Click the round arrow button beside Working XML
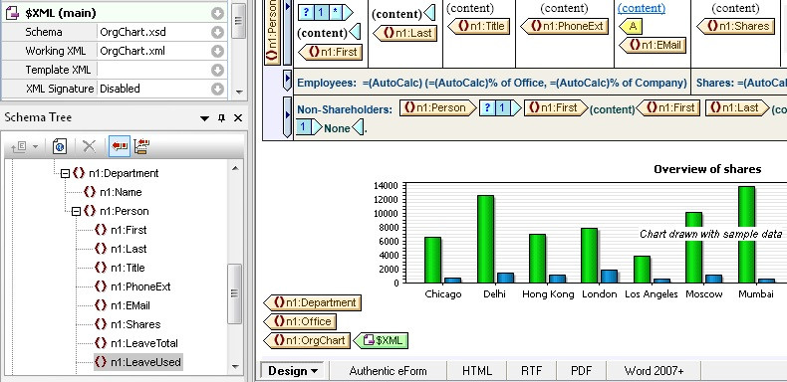Screen dimensions: 787x382 click(217, 51)
